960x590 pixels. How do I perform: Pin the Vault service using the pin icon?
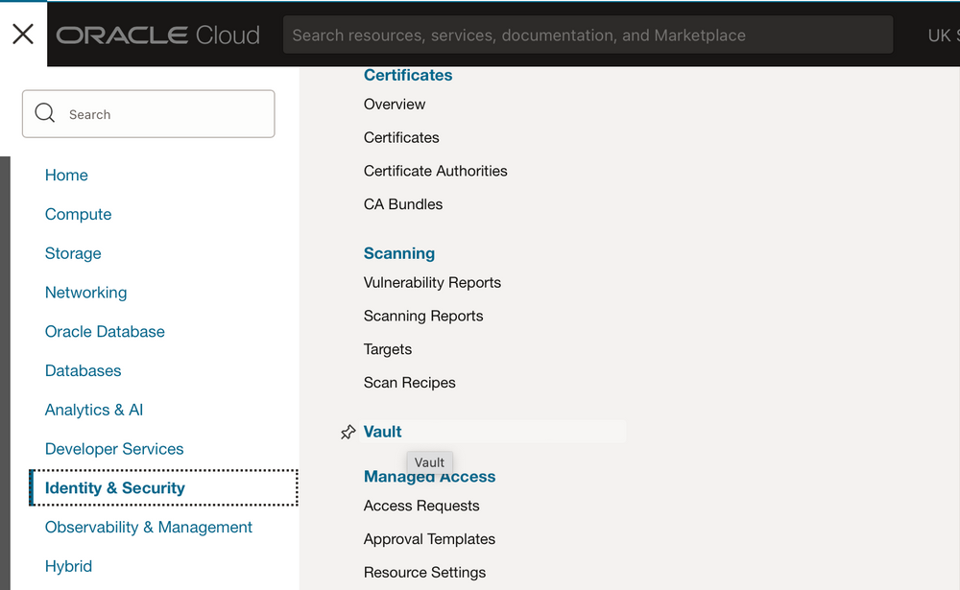coord(347,432)
